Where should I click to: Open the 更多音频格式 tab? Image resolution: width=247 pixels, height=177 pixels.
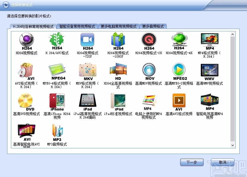coord(153,26)
